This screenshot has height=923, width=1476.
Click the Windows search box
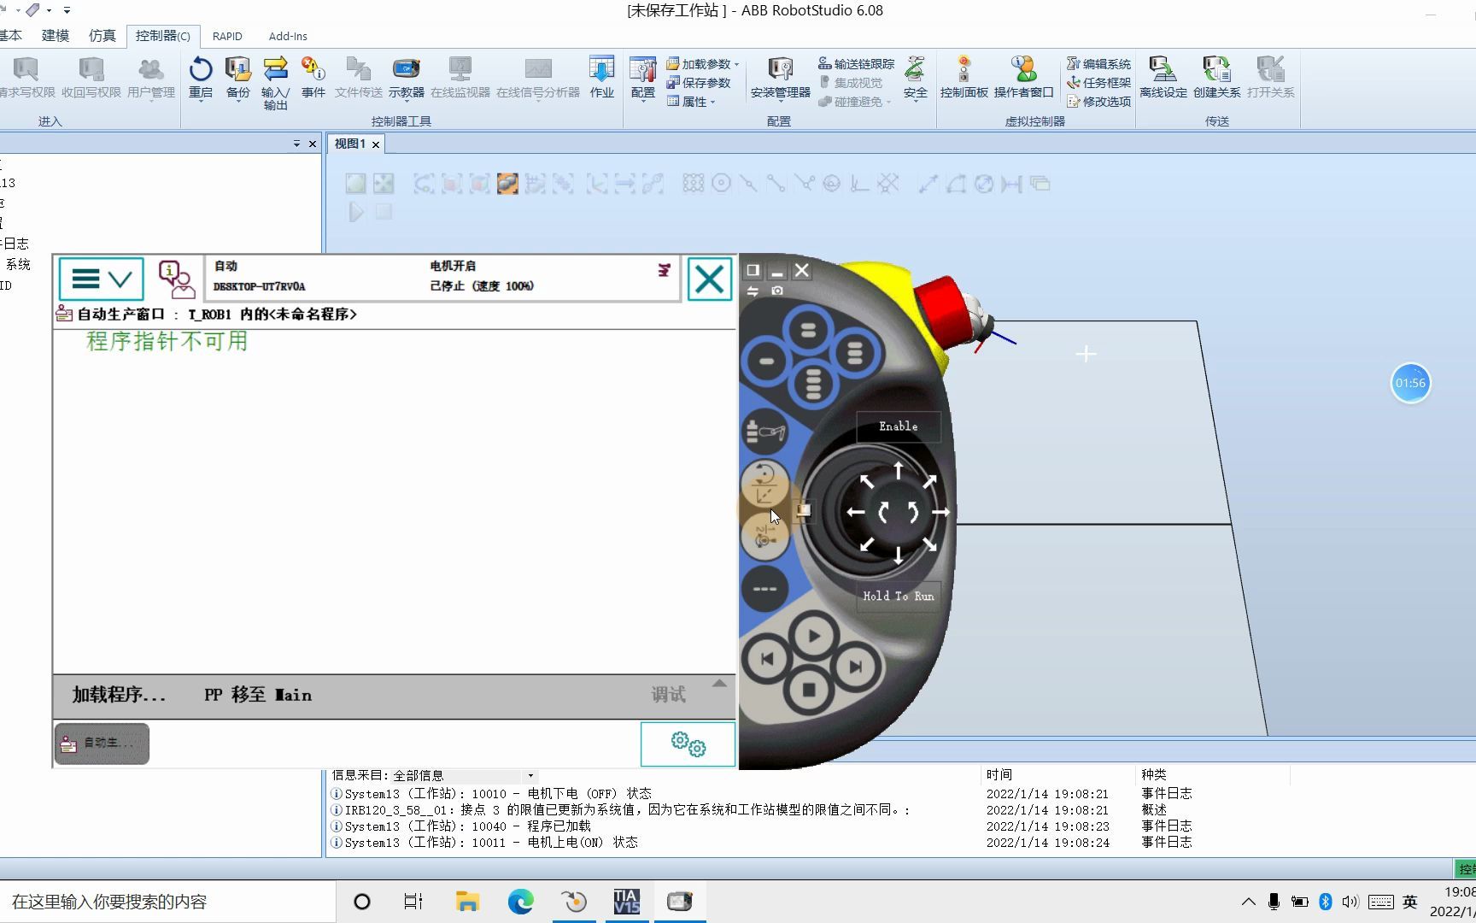tap(167, 902)
